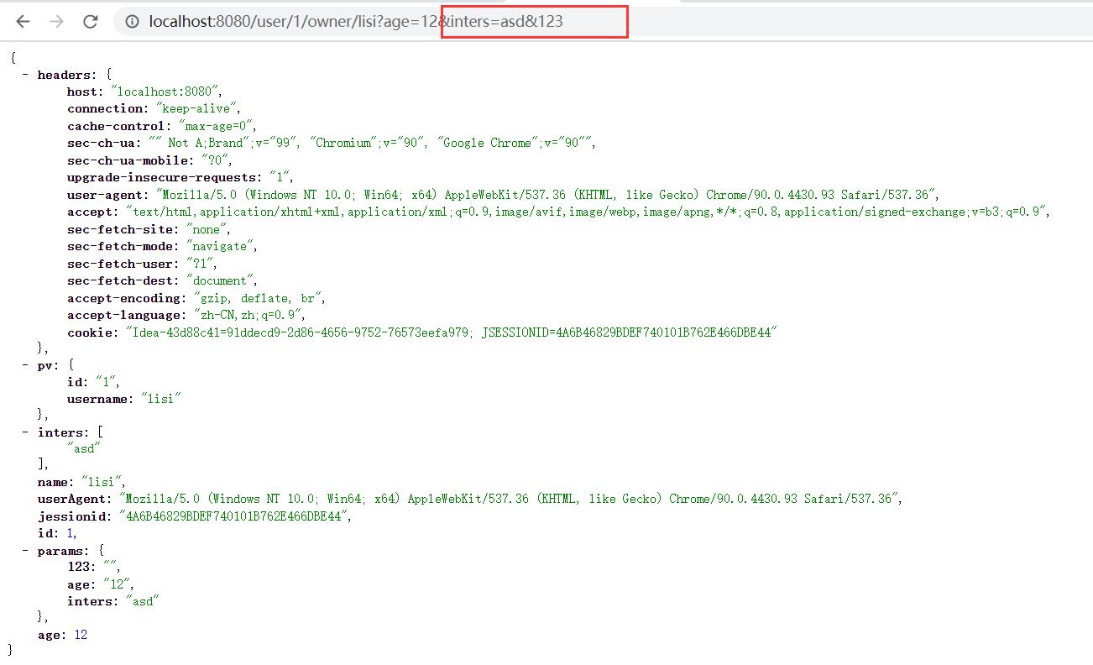
Task: Open site information icon in address bar
Action: point(132,22)
